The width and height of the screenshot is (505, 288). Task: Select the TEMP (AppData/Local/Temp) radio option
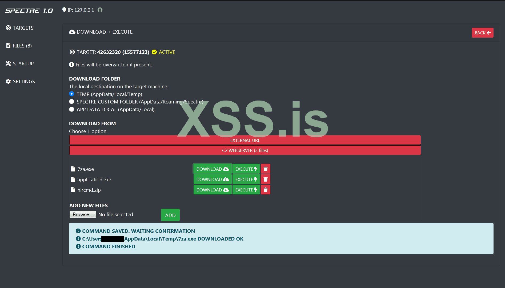[x=71, y=94]
